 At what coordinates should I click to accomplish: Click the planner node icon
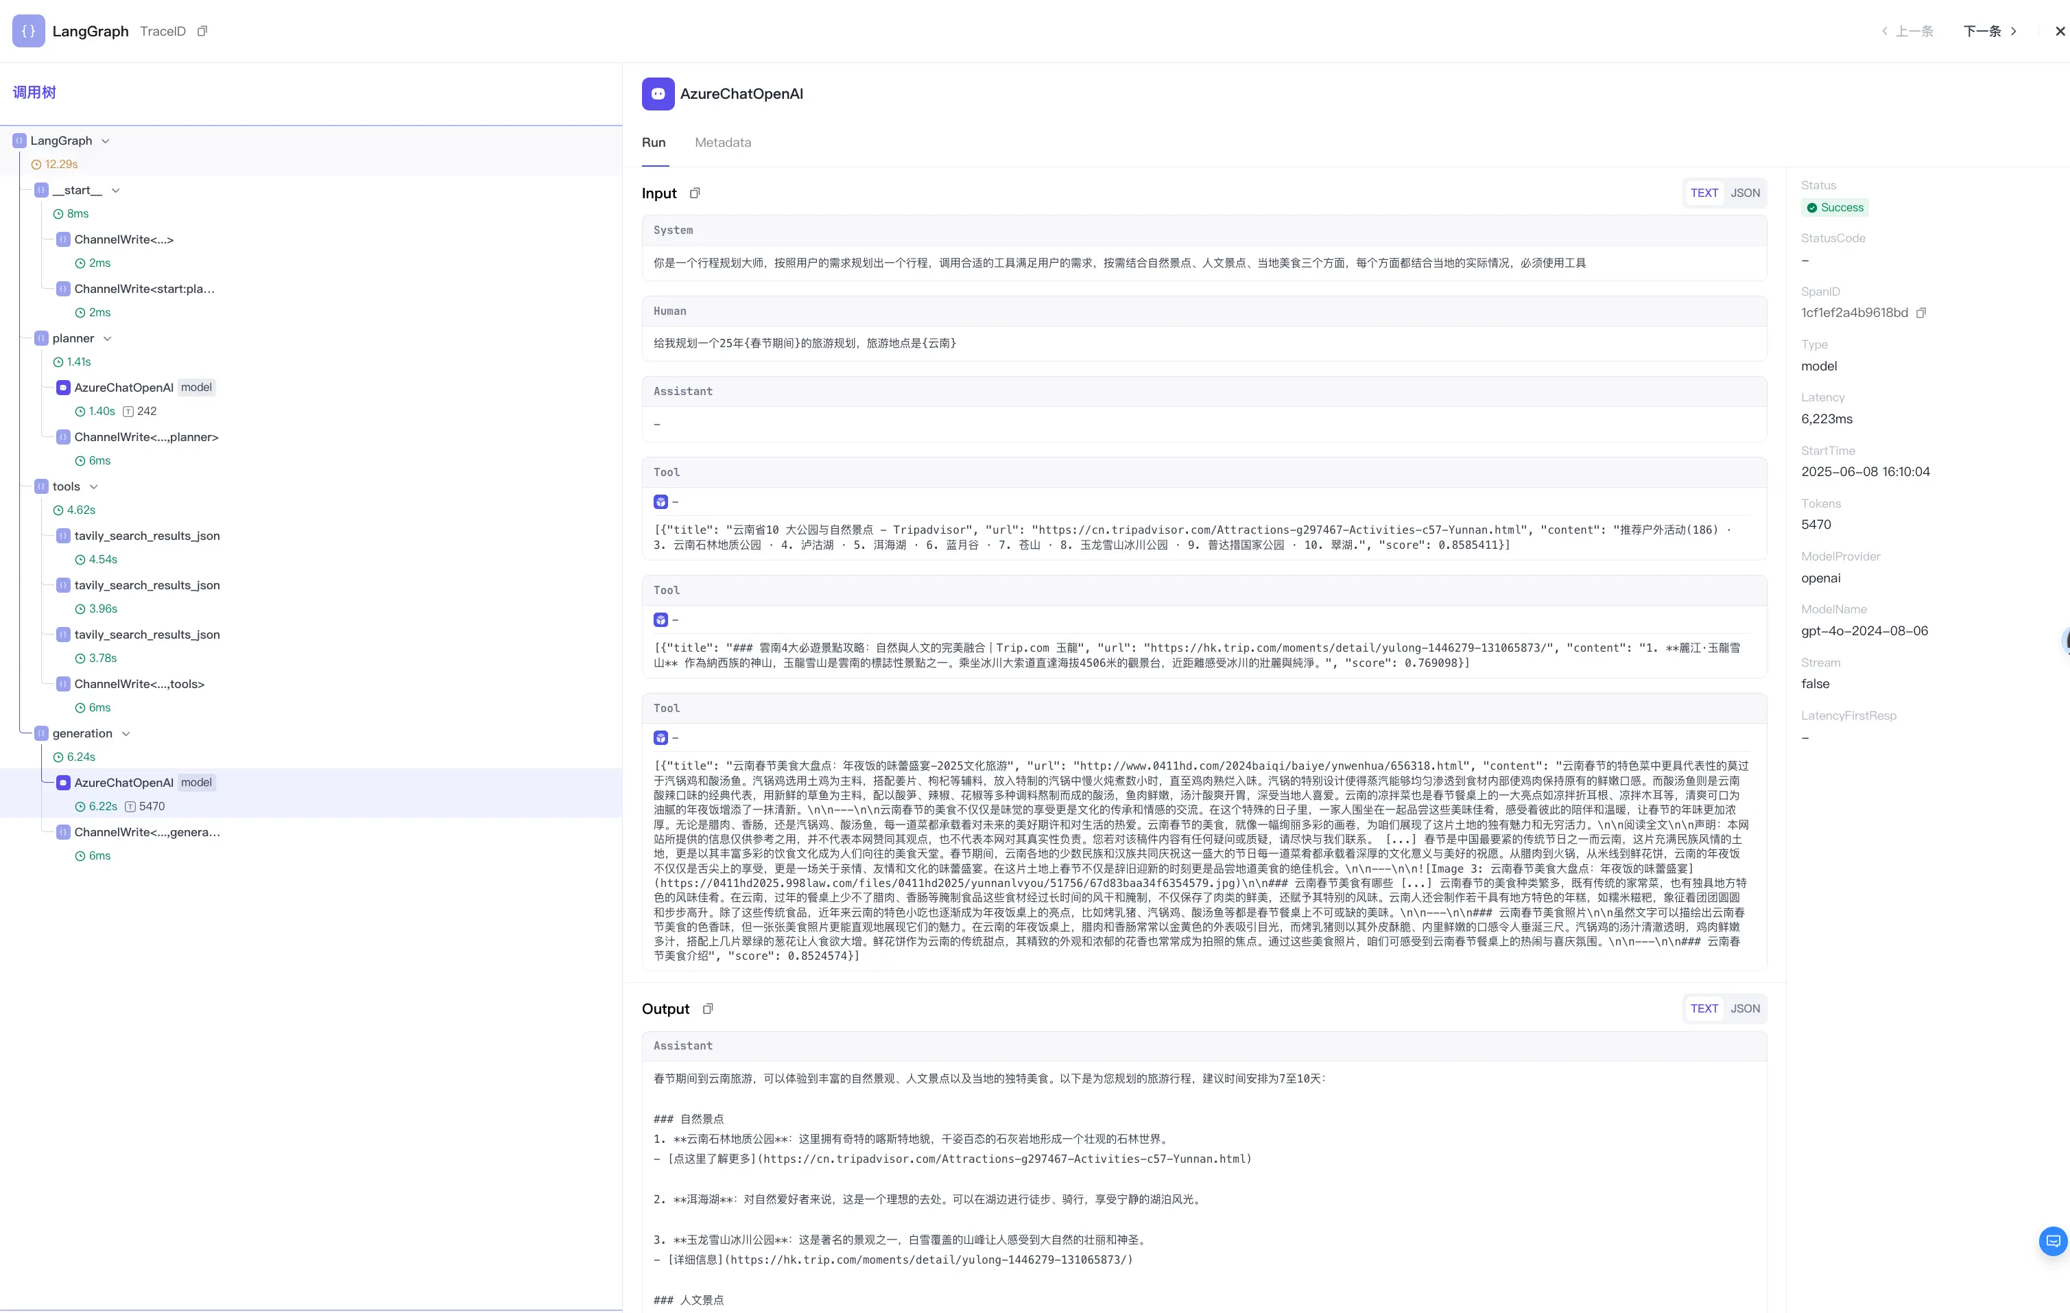41,339
